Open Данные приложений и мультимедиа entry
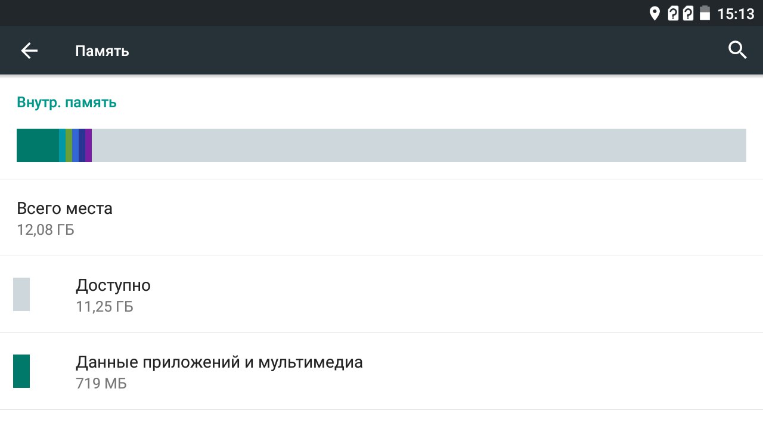763x429 pixels. (219, 371)
